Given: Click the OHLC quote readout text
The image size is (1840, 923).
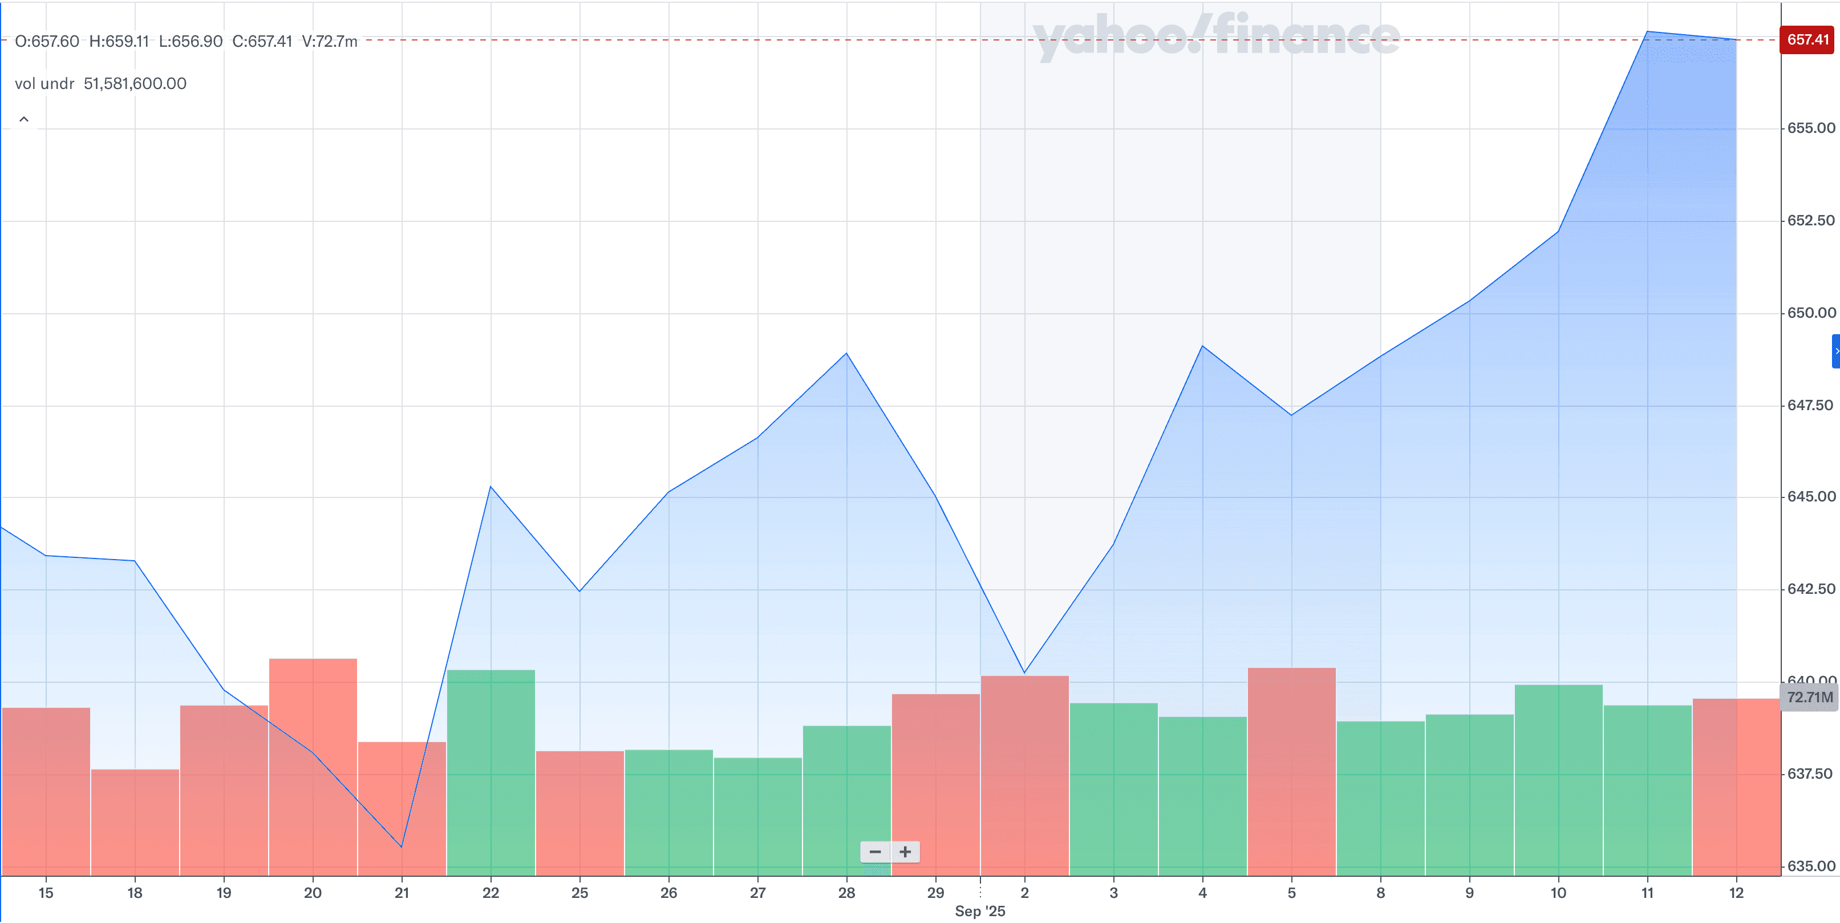Looking at the screenshot, I should coord(186,42).
